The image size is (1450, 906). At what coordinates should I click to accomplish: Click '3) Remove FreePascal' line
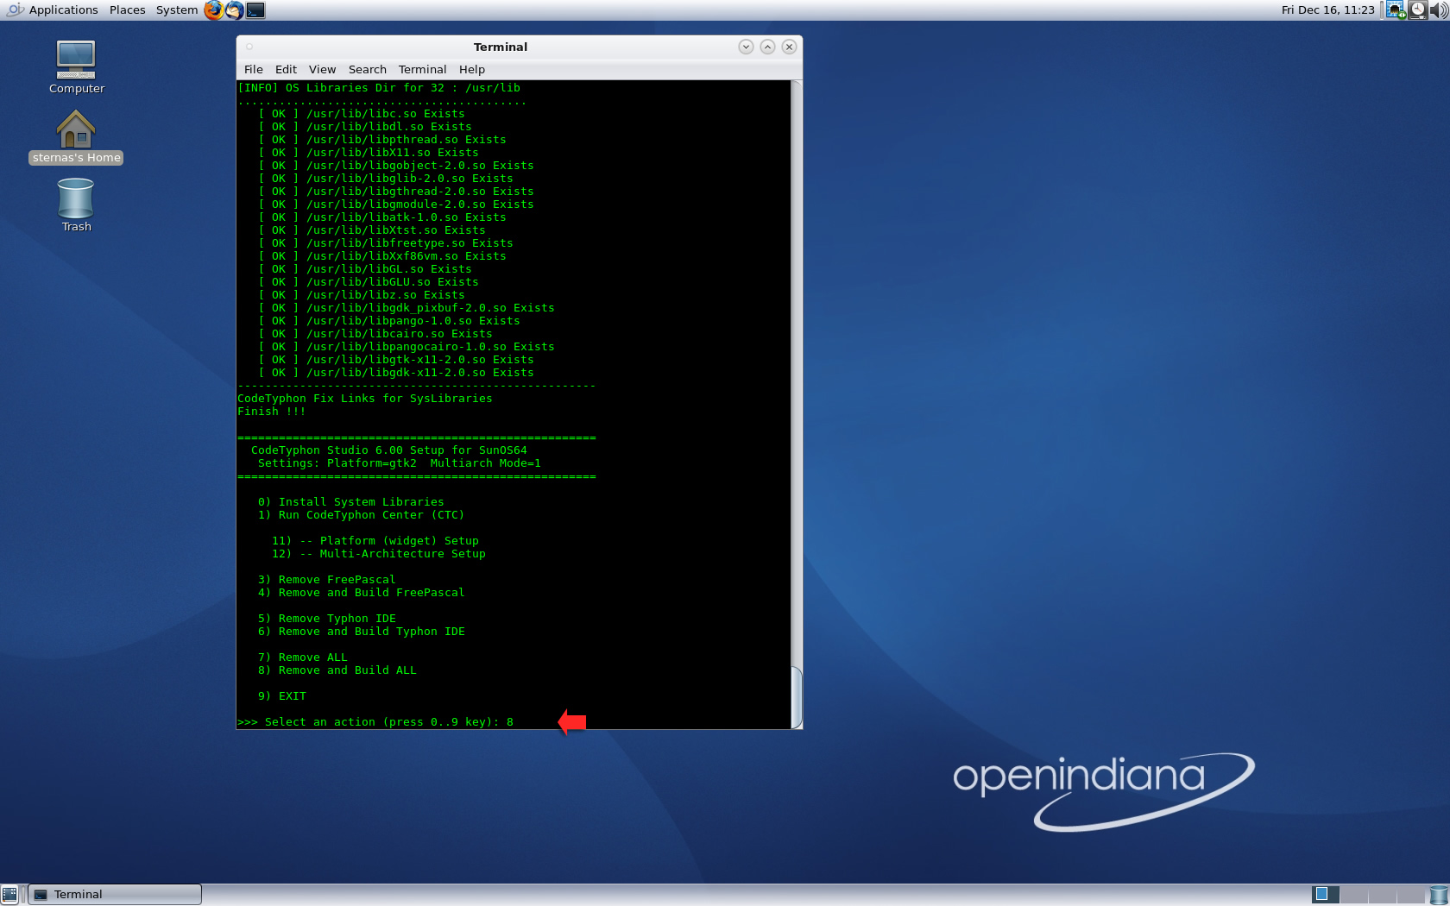326,580
